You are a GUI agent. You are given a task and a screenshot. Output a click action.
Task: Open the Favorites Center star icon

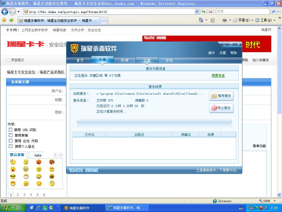(x=4, y=20)
